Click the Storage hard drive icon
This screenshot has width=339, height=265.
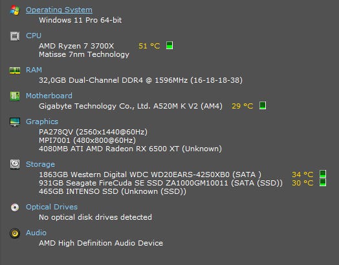15,165
